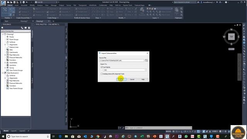Viewport: 247px width, 139px height.
Task: Click the Save icon in quick access toolbar
Action: [x=14, y=2]
